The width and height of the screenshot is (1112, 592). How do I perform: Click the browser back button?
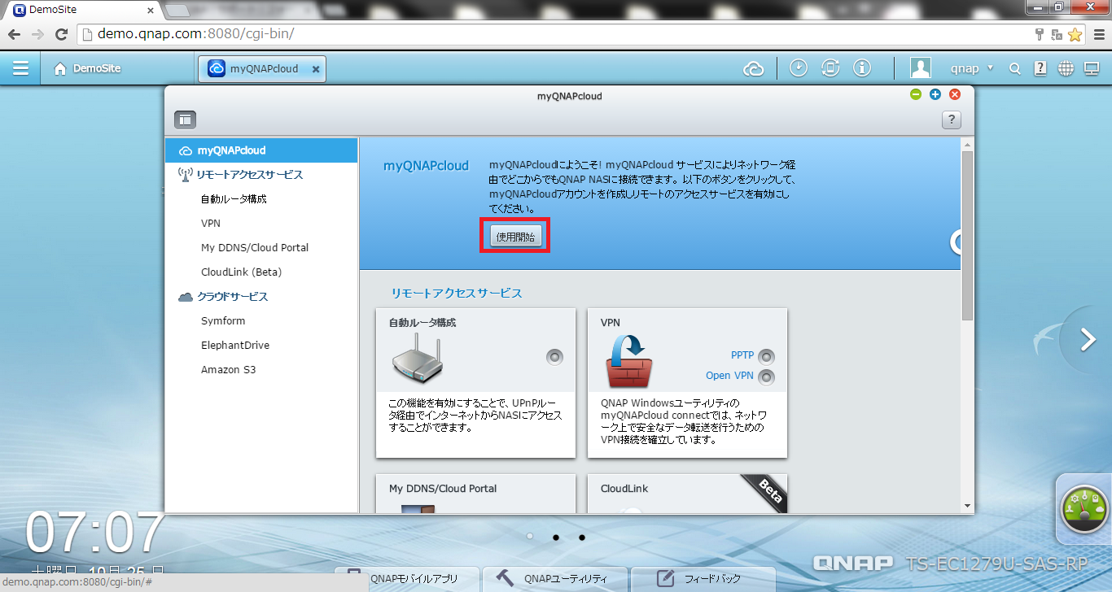click(14, 34)
